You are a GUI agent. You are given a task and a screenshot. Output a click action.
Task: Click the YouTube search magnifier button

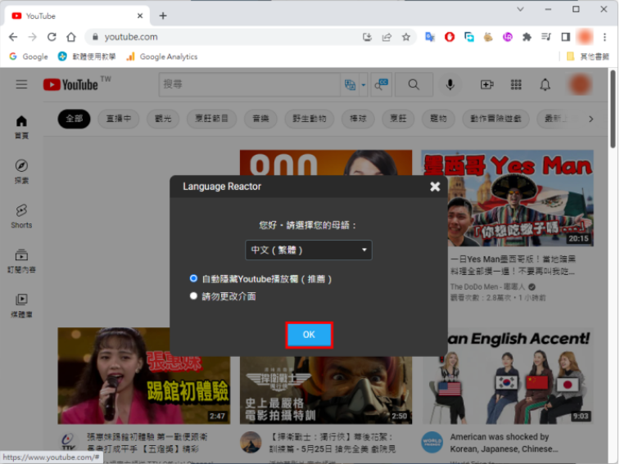click(x=414, y=84)
